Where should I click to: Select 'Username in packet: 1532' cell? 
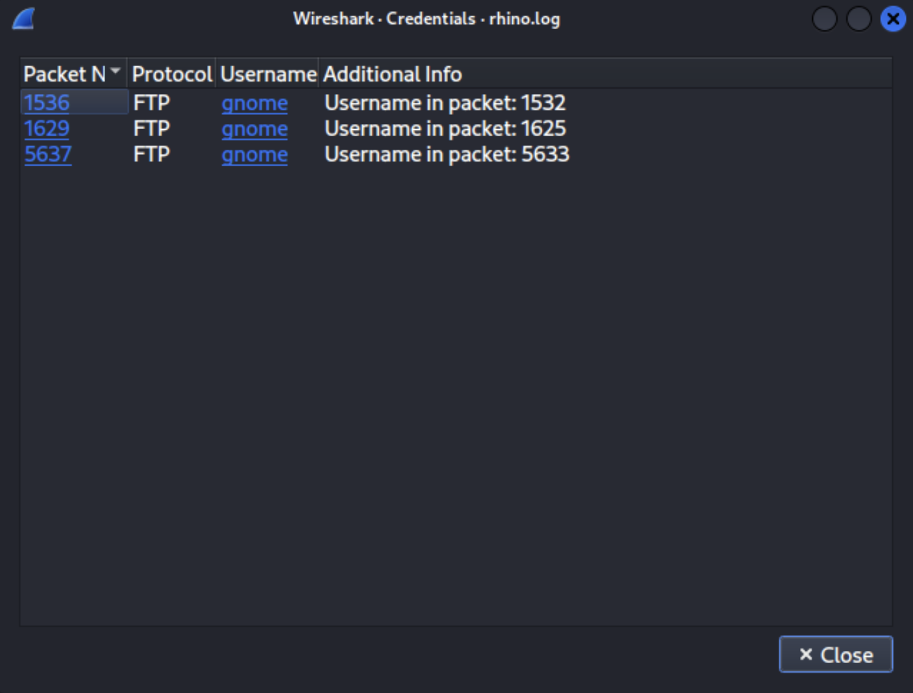click(445, 103)
